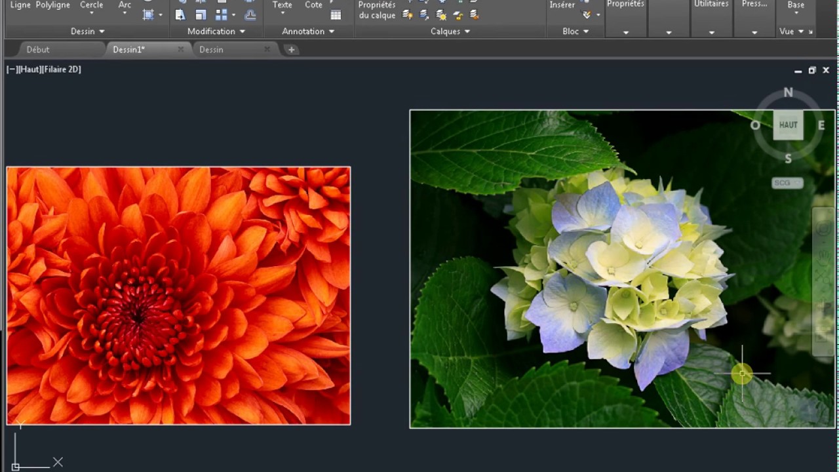Screen dimensions: 839x472
Task: Expand the Calques panel
Action: 450,31
